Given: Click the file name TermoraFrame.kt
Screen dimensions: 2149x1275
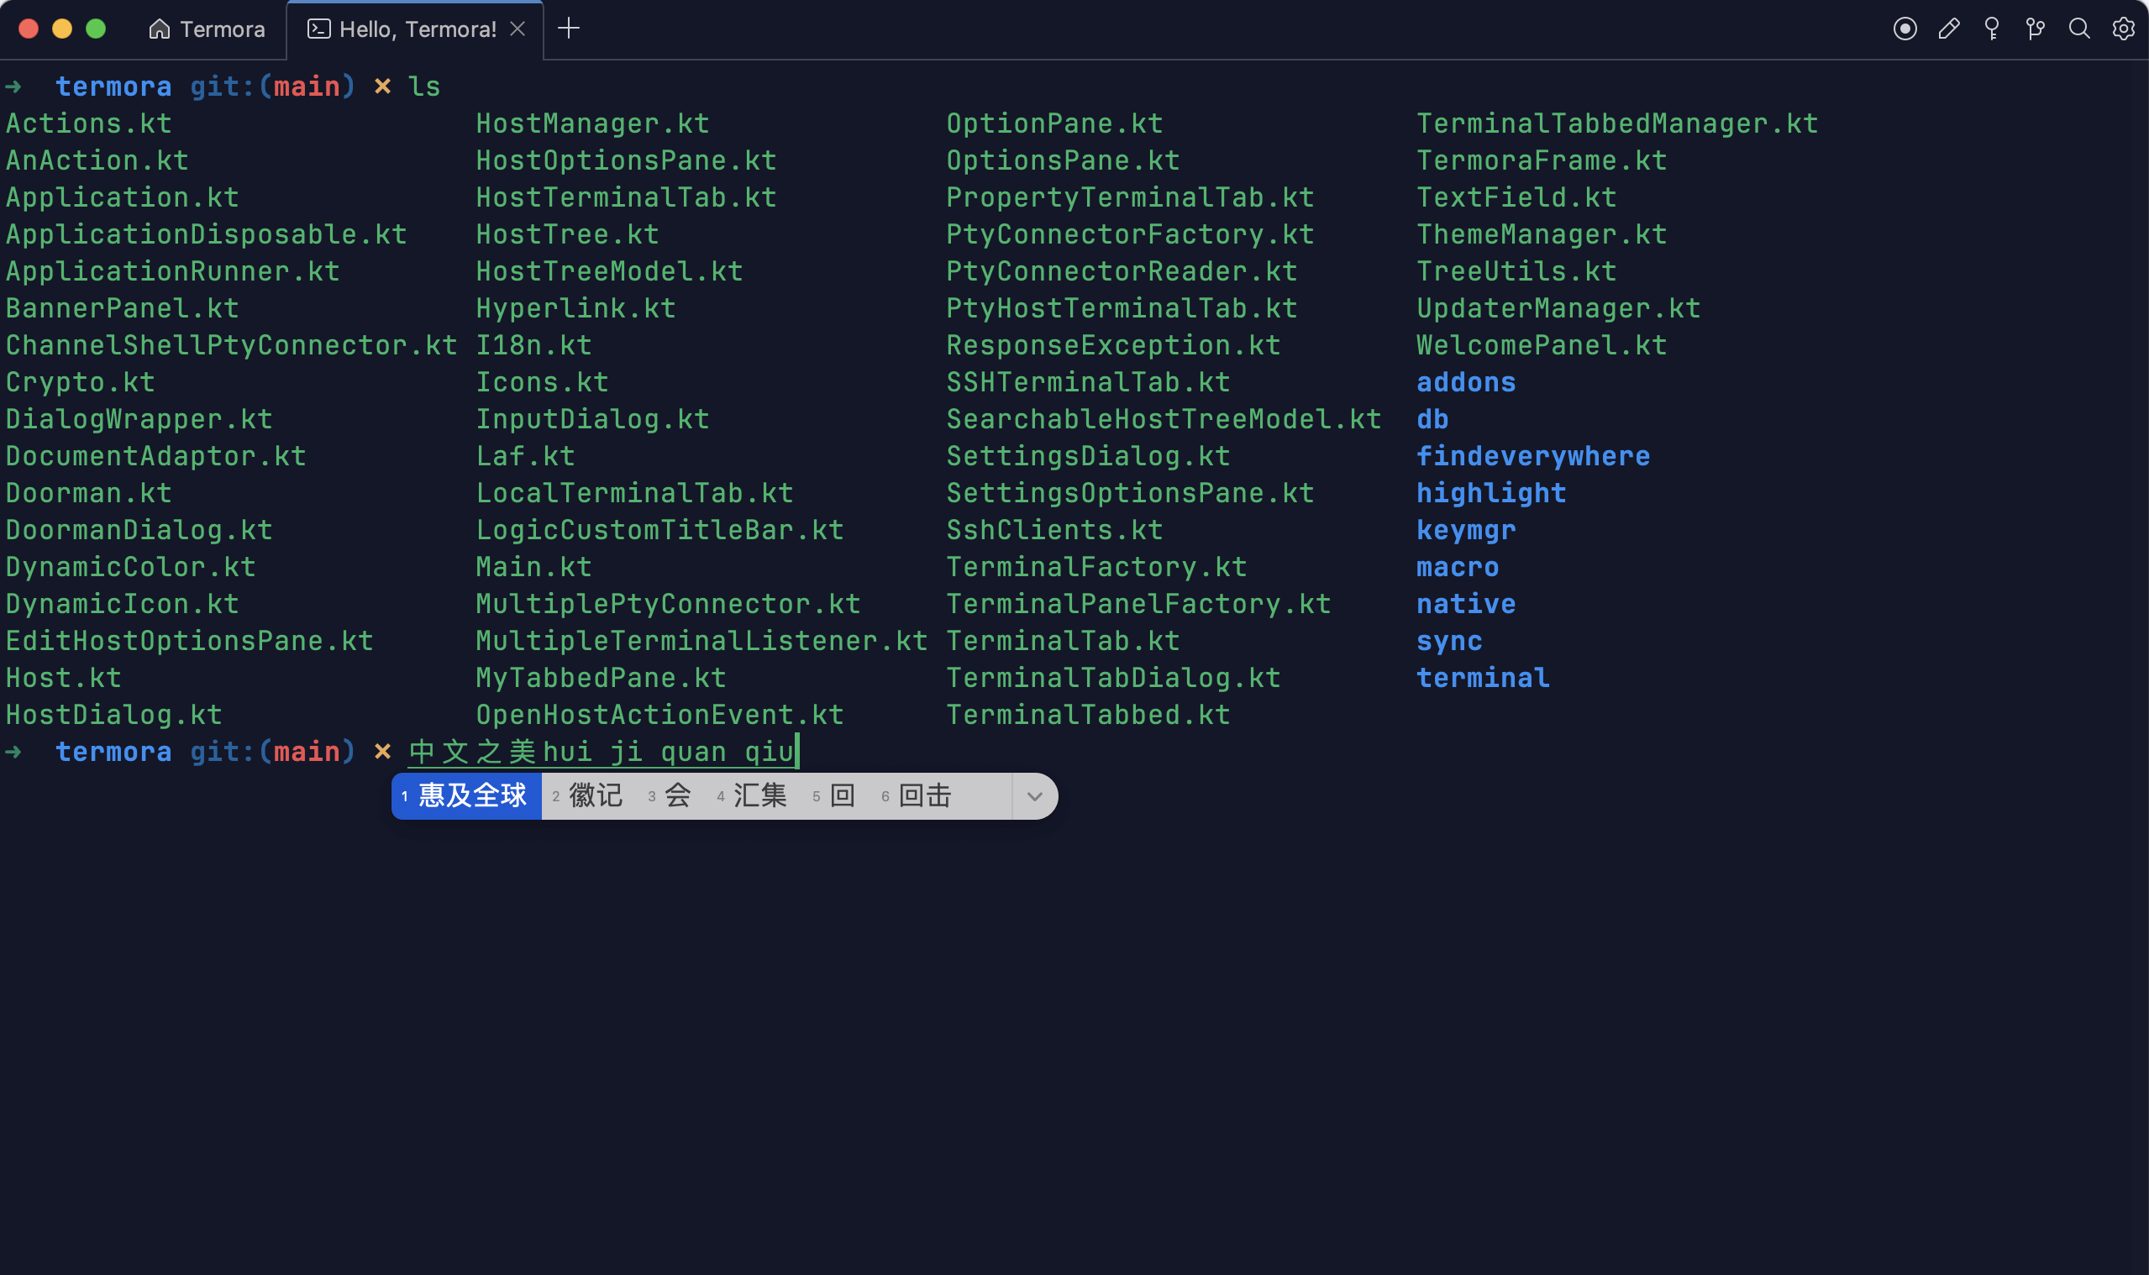Looking at the screenshot, I should (1542, 160).
